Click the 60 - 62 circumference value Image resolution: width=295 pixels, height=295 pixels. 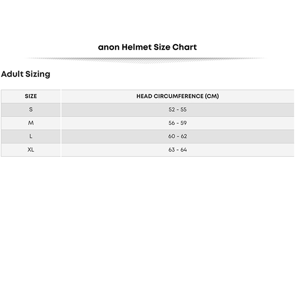(x=177, y=136)
